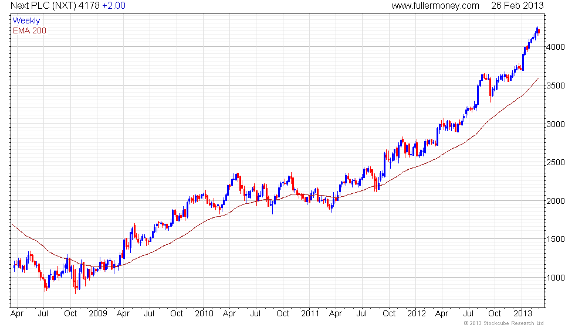
Task: Click the 4000 price axis label
Action: tap(556, 47)
